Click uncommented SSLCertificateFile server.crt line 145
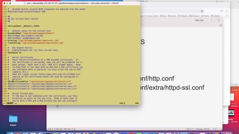 (40, 82)
